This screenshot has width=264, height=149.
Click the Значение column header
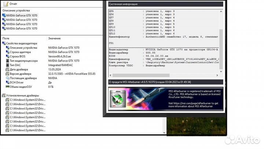coord(54,38)
